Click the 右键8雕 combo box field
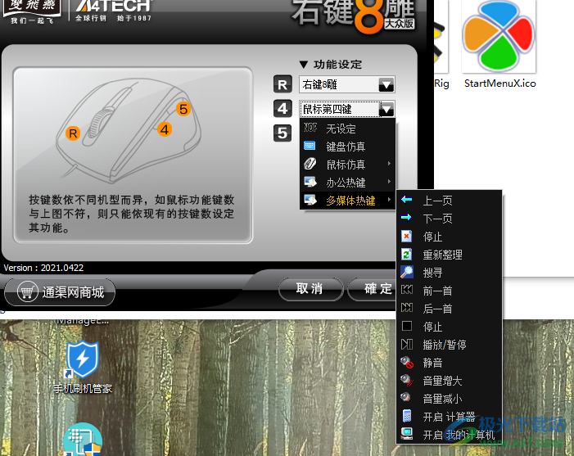Image resolution: width=574 pixels, height=456 pixels. pos(346,84)
